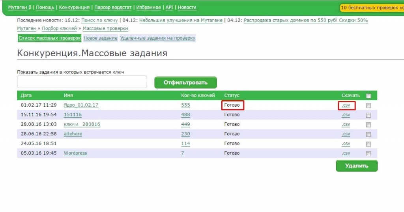Click the Удалить button
This screenshot has width=404, height=212.
pos(356,166)
